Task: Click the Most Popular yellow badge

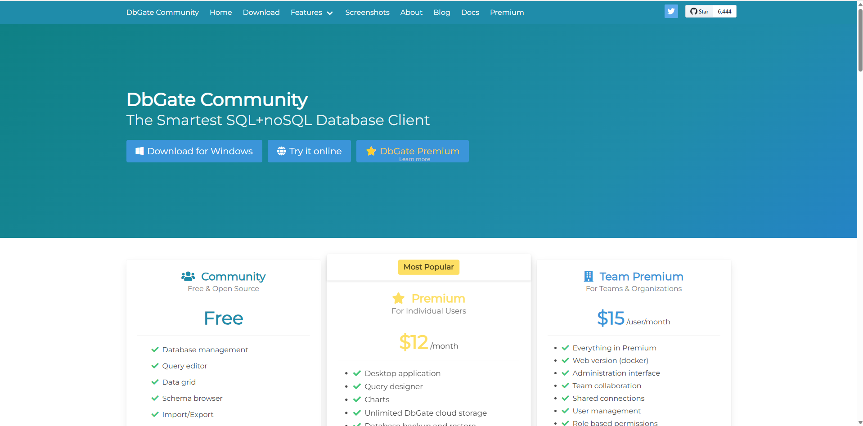Action: pos(428,267)
